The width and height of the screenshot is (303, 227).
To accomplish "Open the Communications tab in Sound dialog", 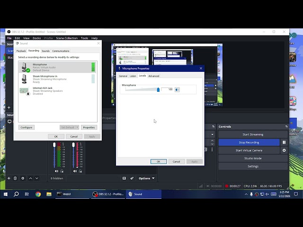I will 61,51.
